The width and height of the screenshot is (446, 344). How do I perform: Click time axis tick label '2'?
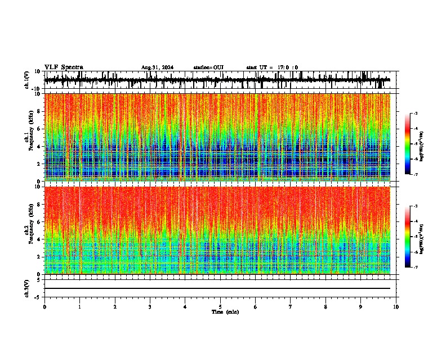[115, 307]
